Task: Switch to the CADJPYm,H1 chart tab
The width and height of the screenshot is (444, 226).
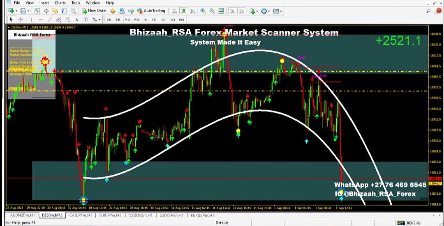Action: [81, 215]
